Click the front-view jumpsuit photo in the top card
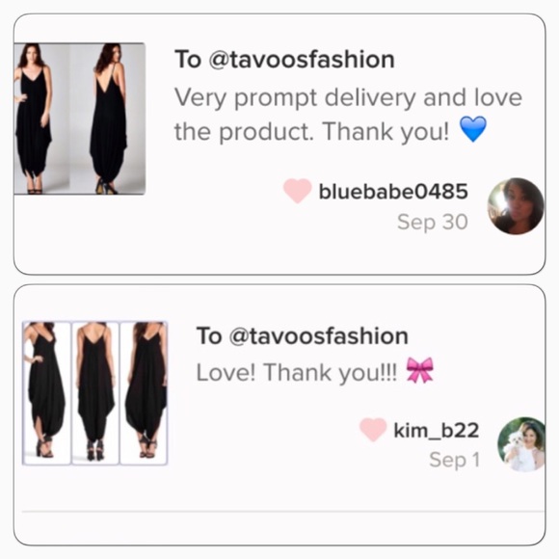Viewport: 559px width, 559px height. (42, 119)
